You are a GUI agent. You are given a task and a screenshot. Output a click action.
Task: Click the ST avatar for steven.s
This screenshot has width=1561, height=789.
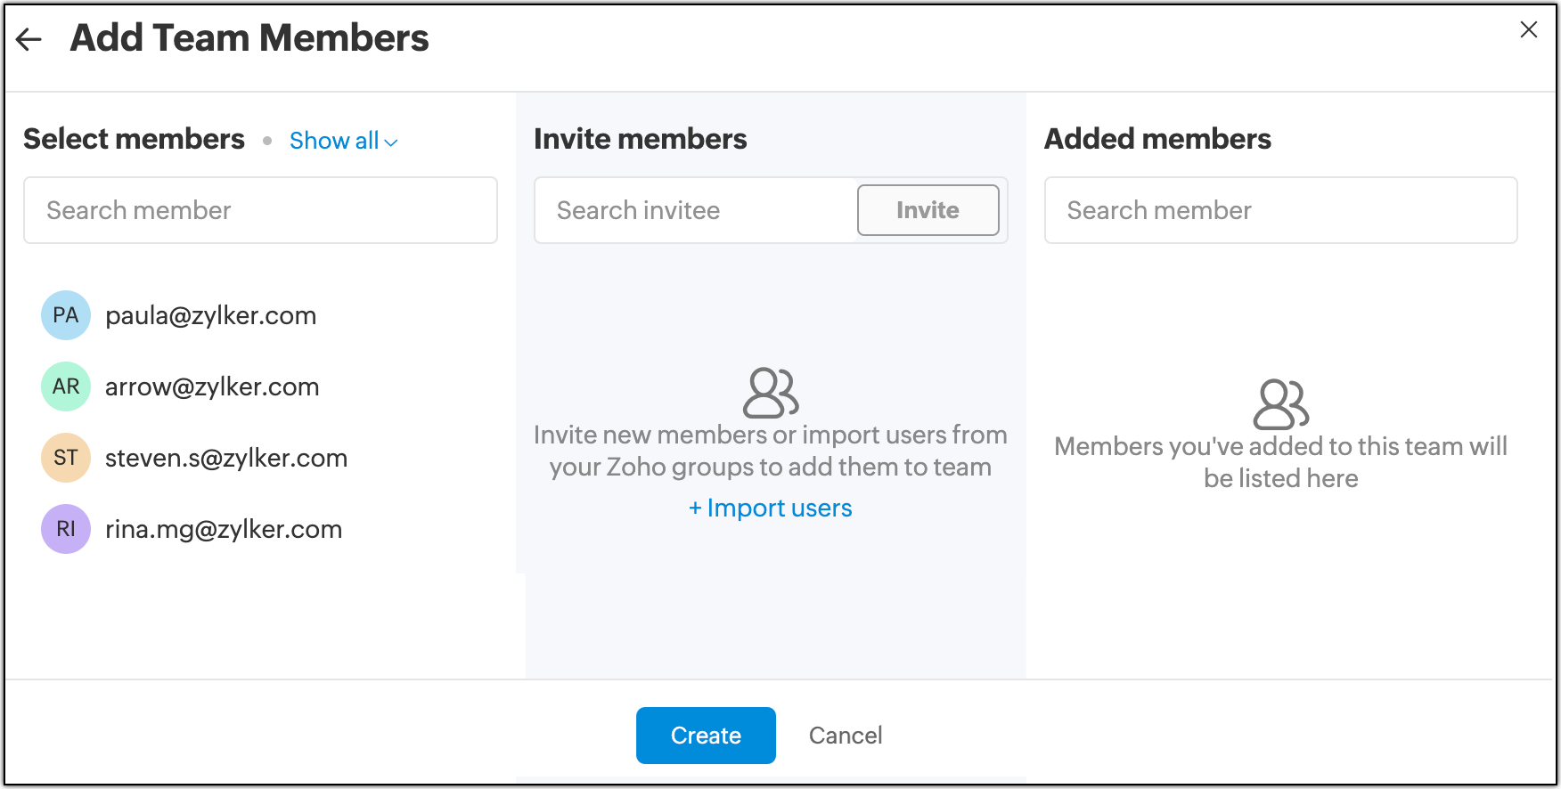66,458
